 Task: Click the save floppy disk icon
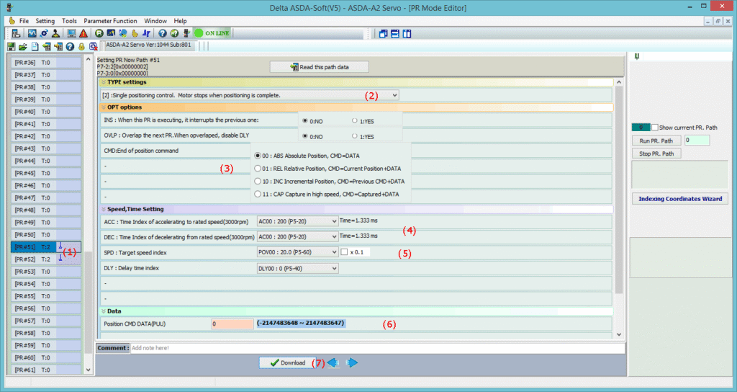(12, 47)
